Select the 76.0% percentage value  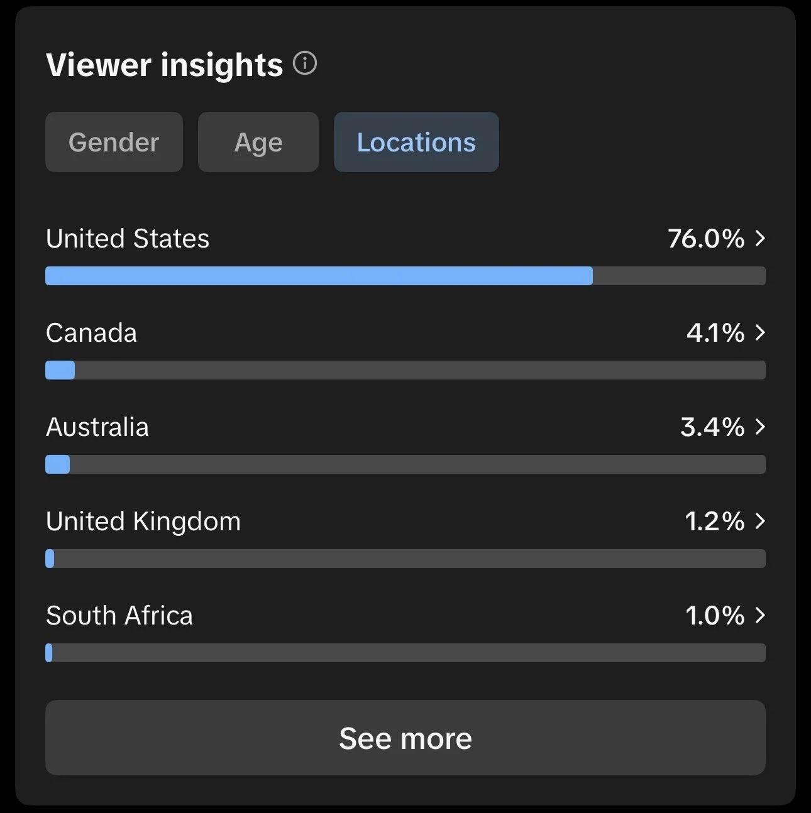coord(706,239)
